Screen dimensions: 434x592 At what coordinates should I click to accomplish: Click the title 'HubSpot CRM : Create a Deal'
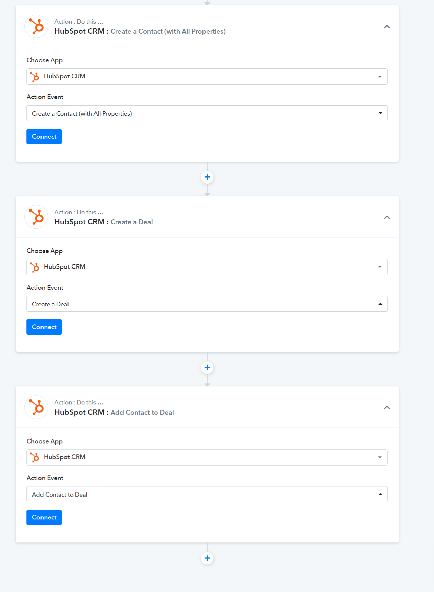104,222
